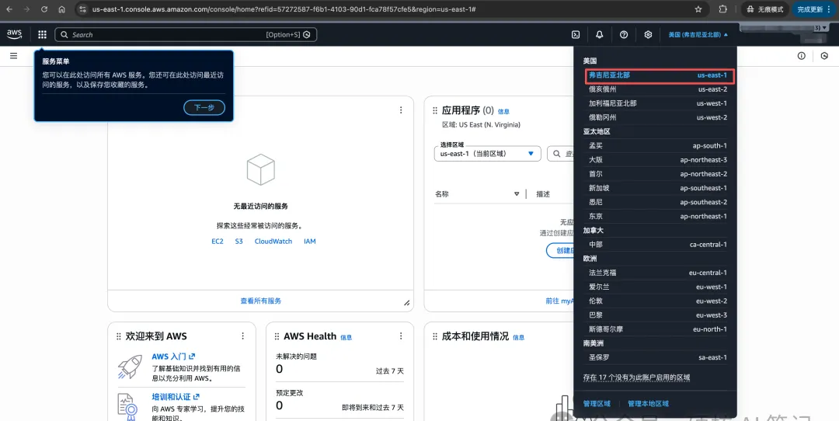Select region 首尔 ap-northeast-2
839x421 pixels.
point(658,174)
